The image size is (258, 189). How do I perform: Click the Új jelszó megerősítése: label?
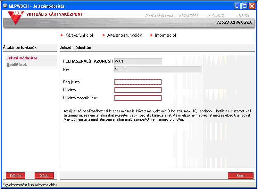(x=80, y=98)
